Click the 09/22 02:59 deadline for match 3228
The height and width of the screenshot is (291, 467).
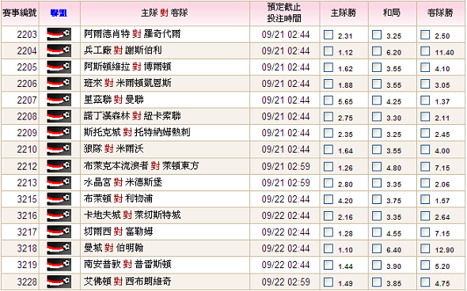286,282
